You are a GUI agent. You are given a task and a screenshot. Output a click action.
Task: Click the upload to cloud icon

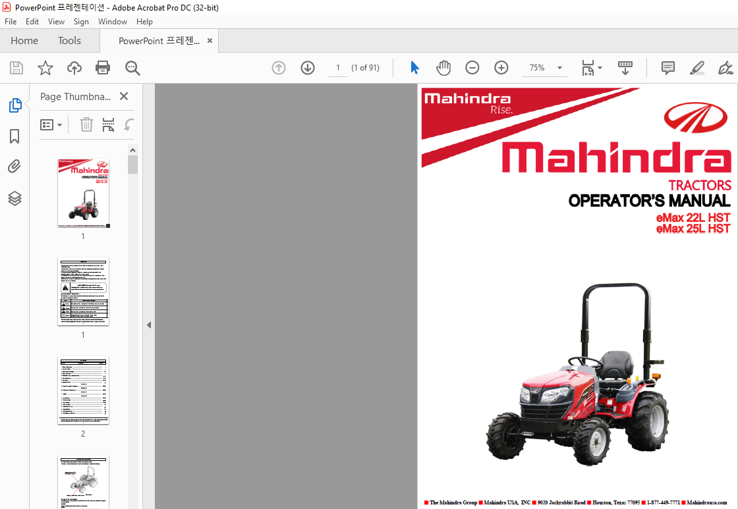[x=74, y=68]
